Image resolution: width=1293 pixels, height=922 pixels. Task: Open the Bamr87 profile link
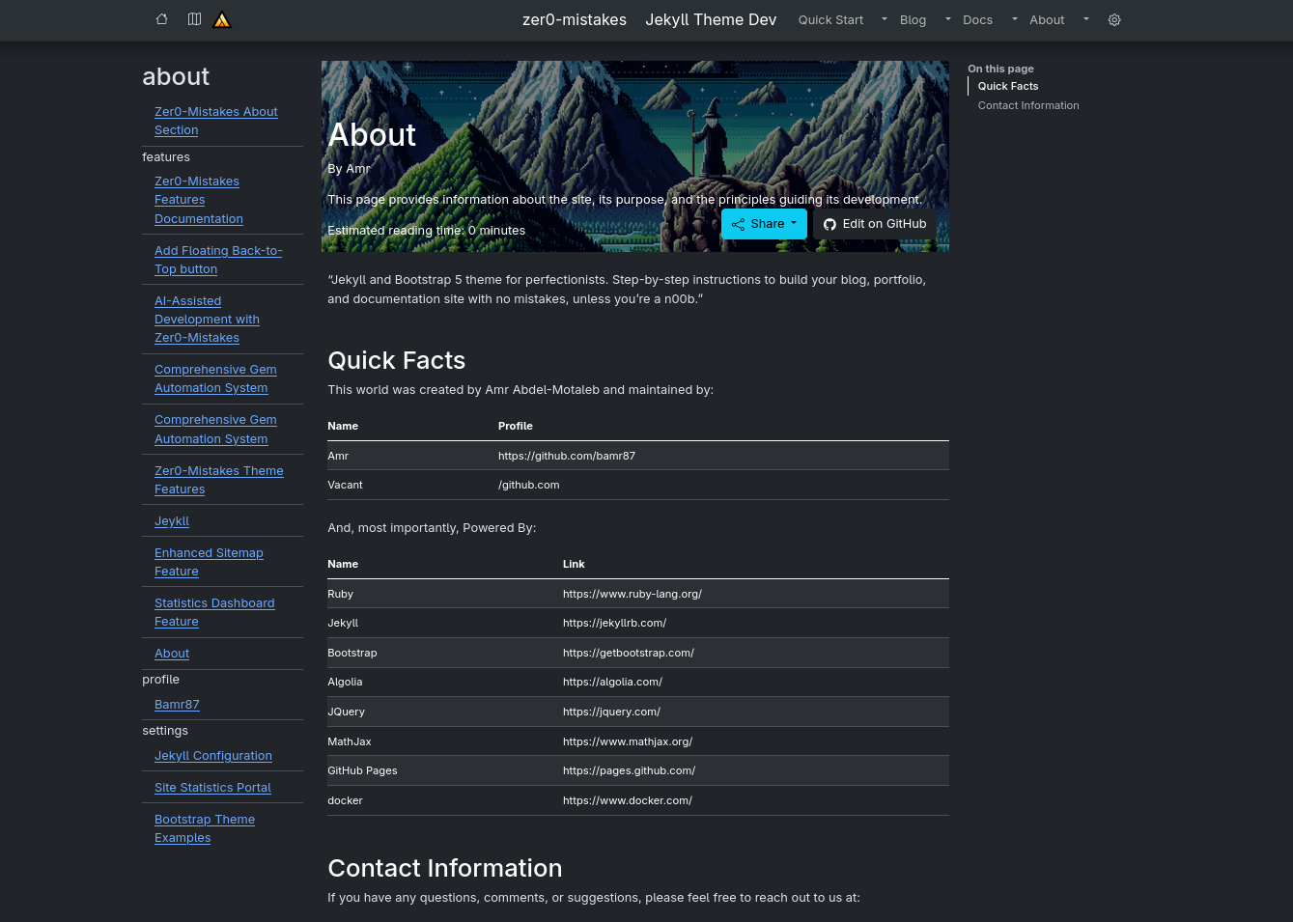[177, 705]
